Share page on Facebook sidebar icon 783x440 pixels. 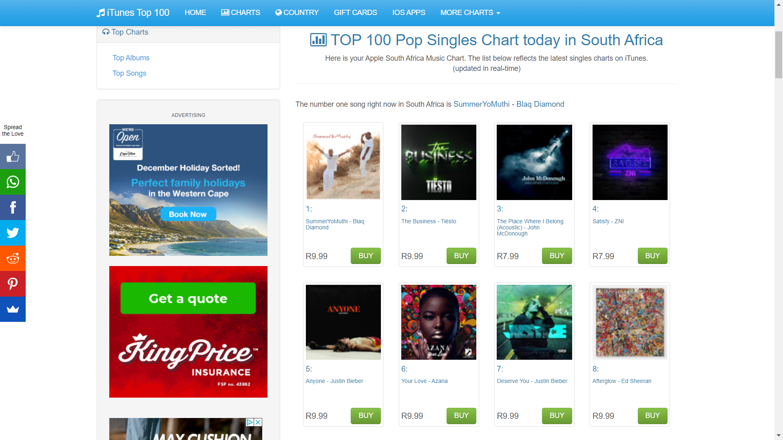pos(13,207)
